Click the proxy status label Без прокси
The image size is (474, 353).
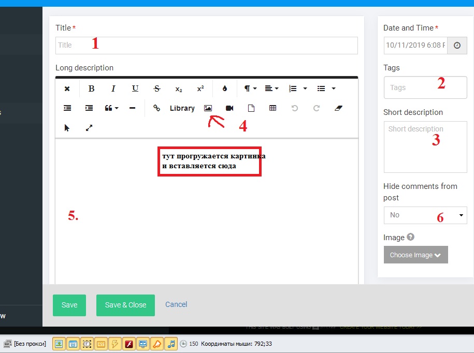click(30, 344)
